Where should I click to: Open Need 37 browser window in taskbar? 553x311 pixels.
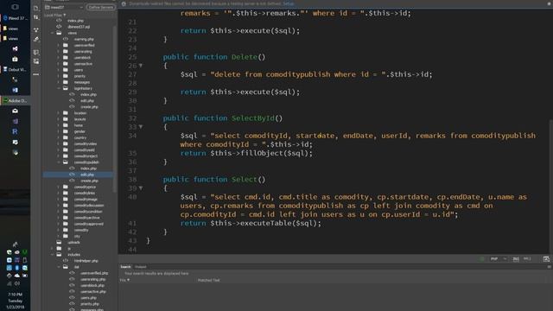[x=15, y=18]
